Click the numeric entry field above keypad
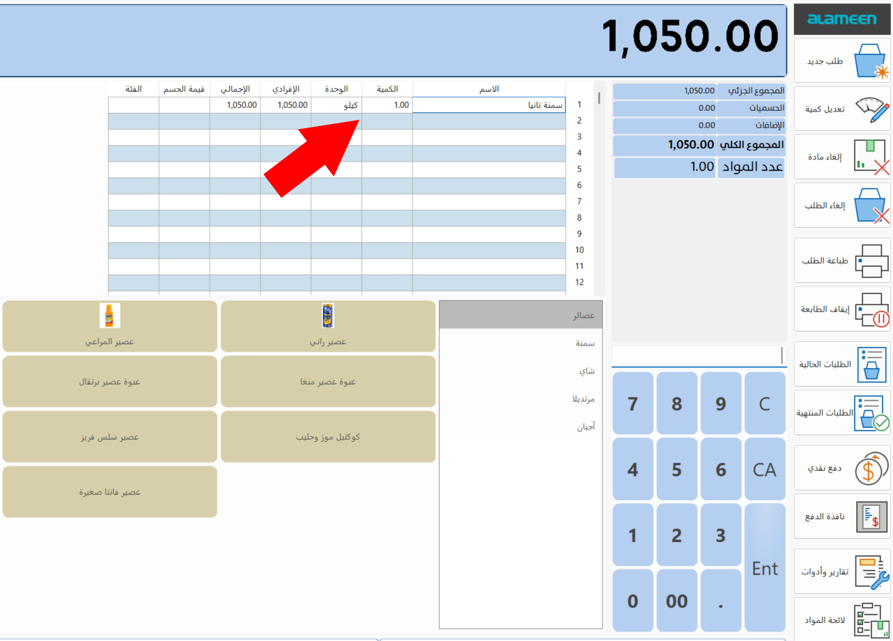Image resolution: width=893 pixels, height=641 pixels. tap(699, 355)
